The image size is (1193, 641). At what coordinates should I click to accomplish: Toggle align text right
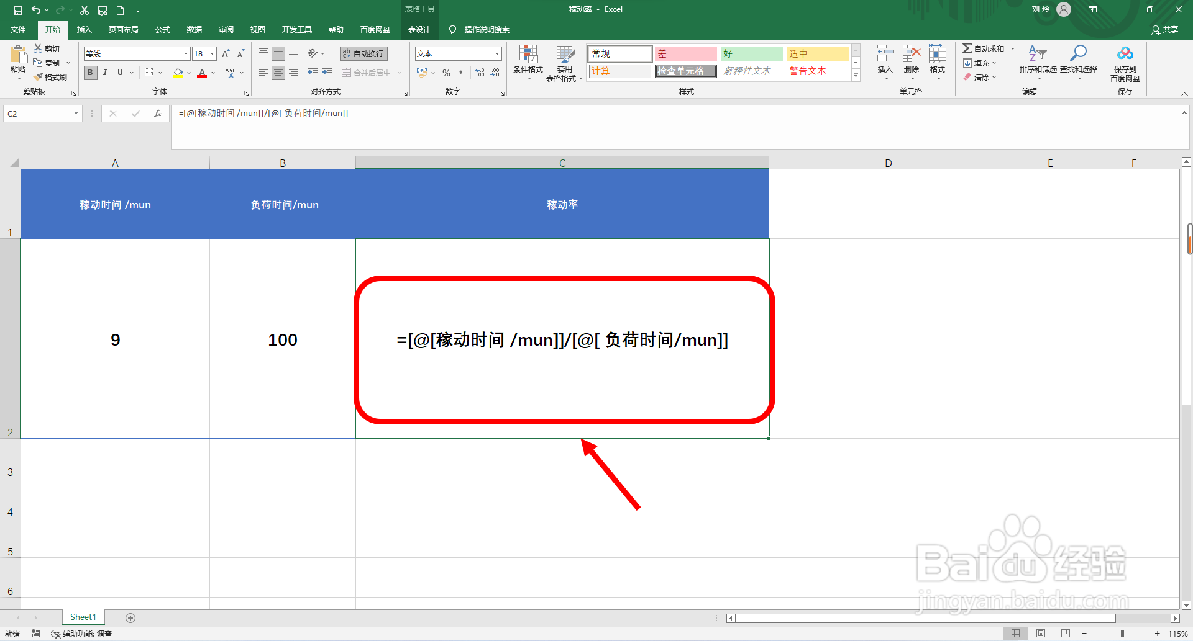point(293,73)
